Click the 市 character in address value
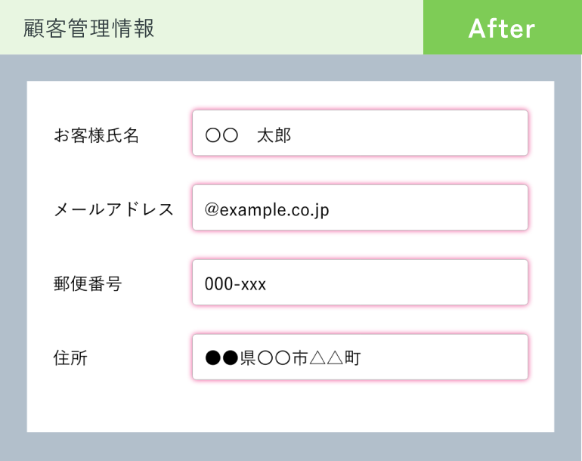Screen dimensions: 582x461 300,358
